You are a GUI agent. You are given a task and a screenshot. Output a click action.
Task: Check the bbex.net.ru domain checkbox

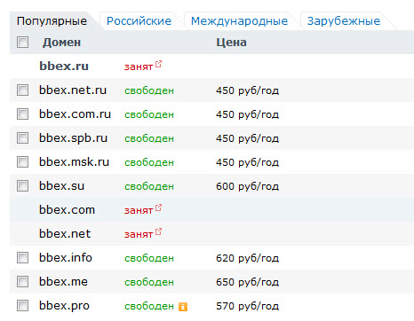coord(22,90)
